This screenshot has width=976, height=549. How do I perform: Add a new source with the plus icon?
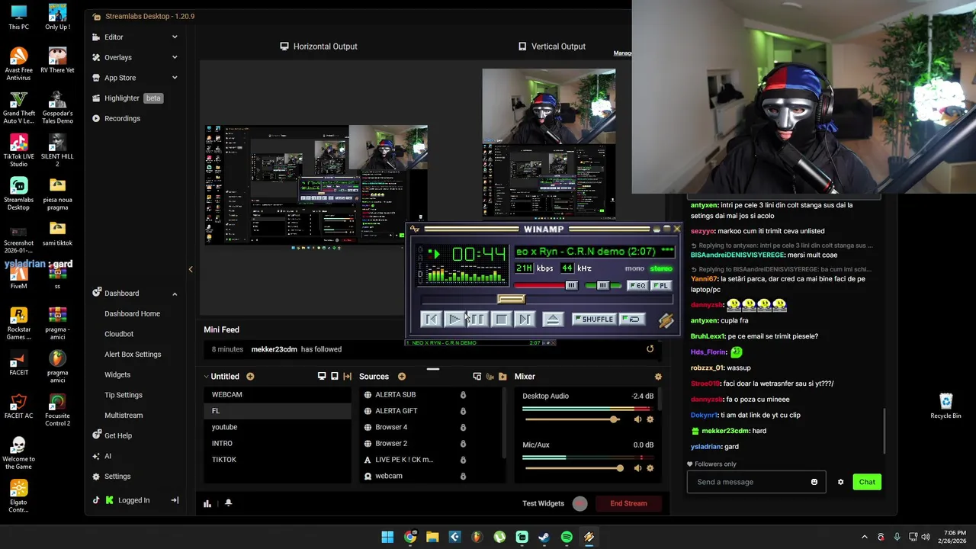click(x=402, y=377)
